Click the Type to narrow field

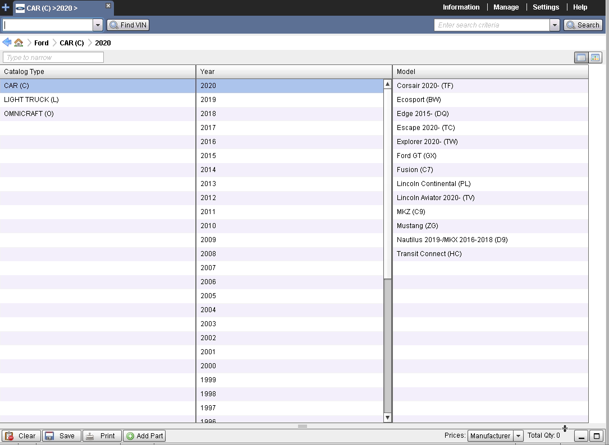[53, 57]
